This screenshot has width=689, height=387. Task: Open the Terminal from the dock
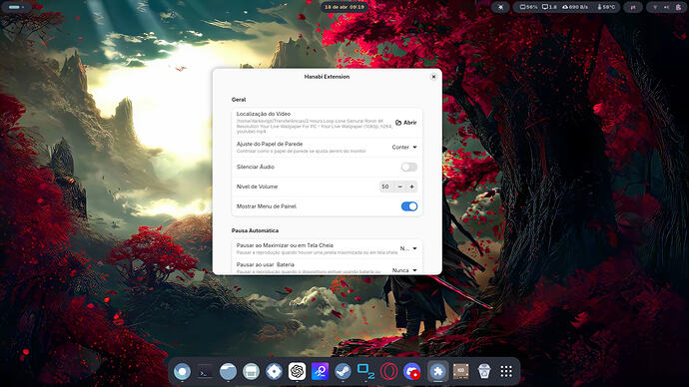pyautogui.click(x=206, y=372)
